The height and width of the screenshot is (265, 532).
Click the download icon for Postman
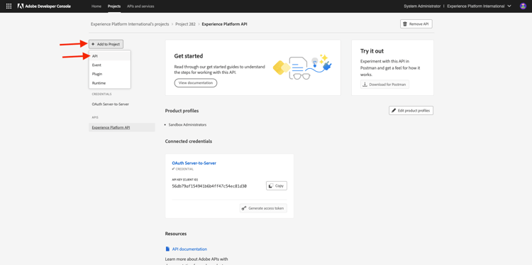365,85
